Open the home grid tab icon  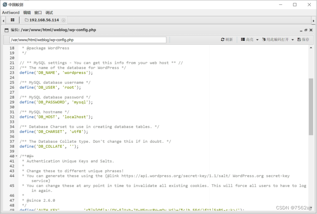click(x=13, y=20)
